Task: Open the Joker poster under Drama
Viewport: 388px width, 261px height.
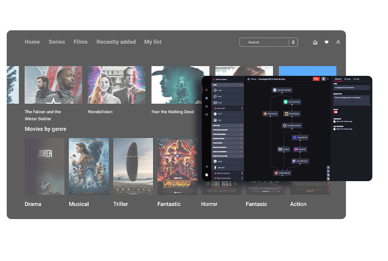Action: 45,166
